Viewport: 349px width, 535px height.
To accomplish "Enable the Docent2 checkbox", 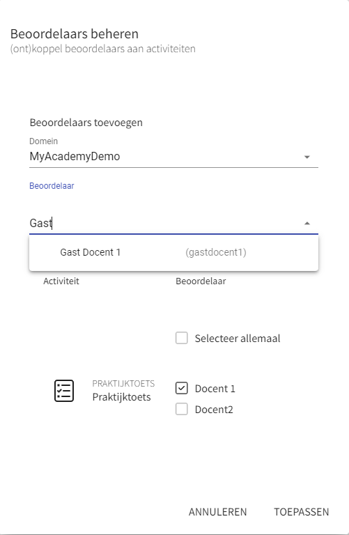I will pyautogui.click(x=182, y=409).
